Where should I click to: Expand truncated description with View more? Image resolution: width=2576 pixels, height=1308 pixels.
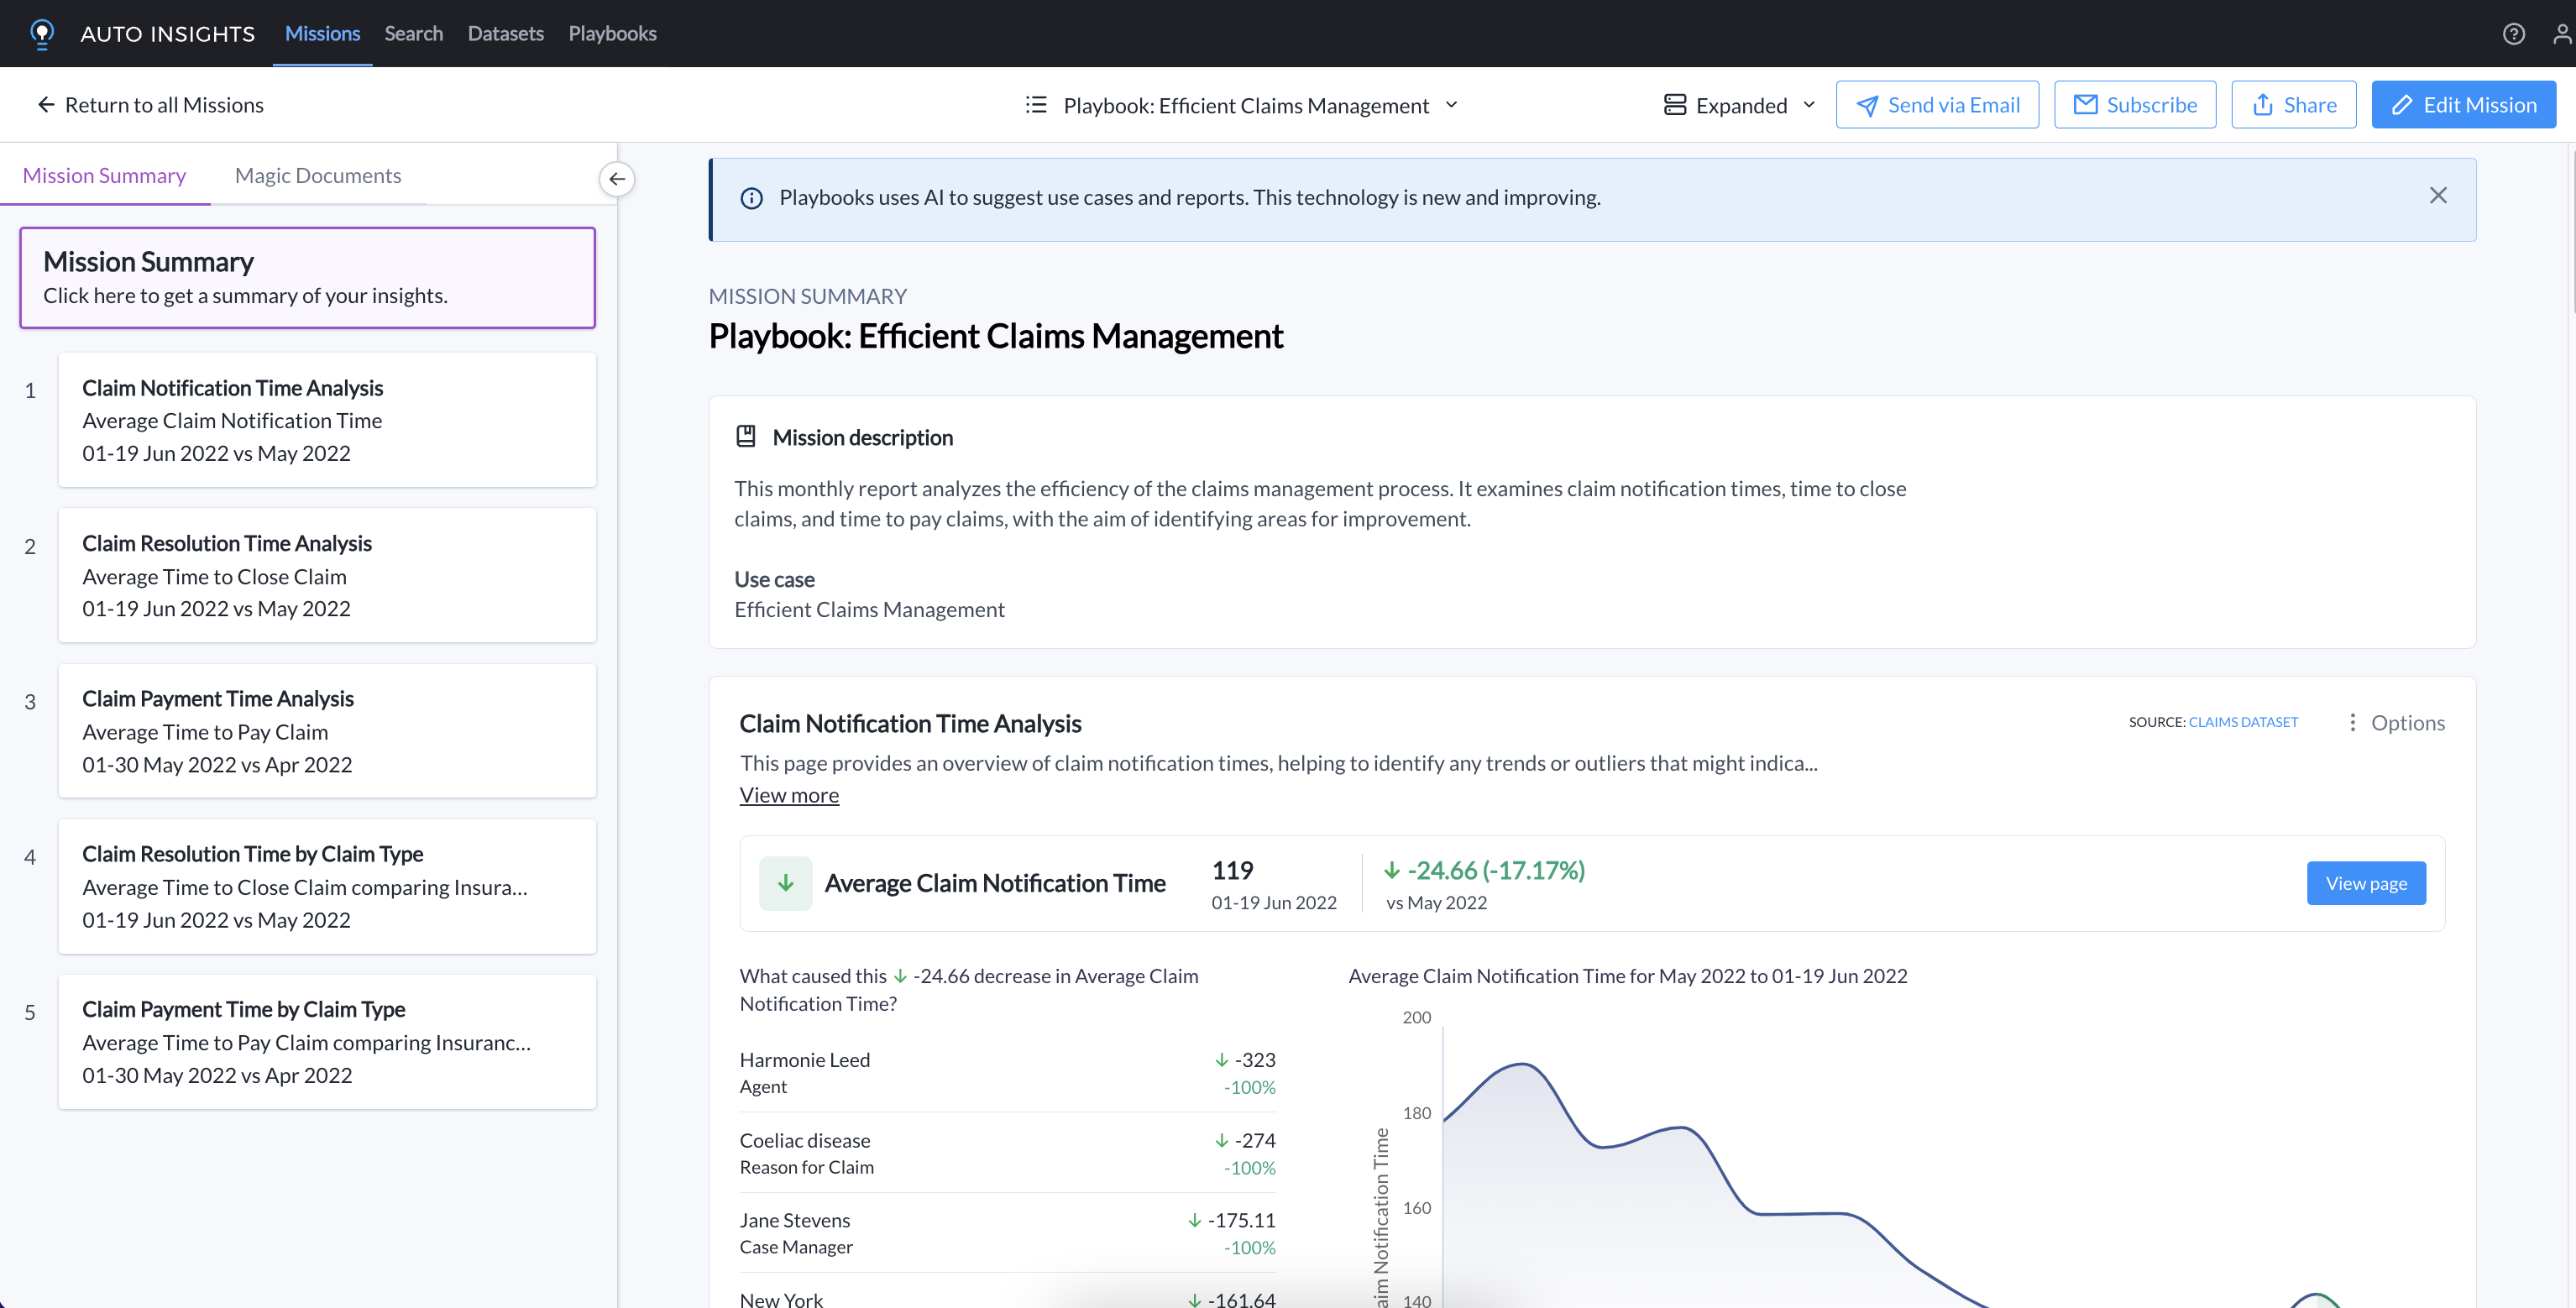[x=789, y=795]
